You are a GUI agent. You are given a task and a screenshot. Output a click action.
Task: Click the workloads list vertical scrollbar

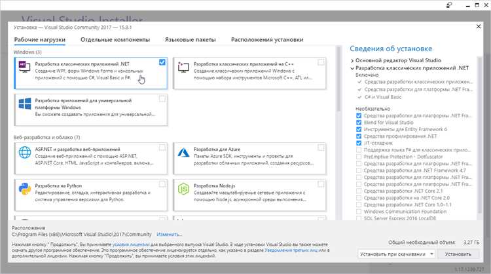point(338,79)
